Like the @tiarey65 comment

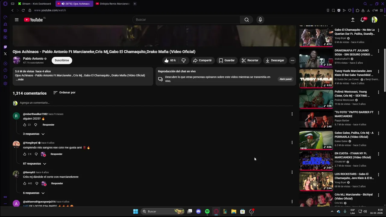coord(25,183)
